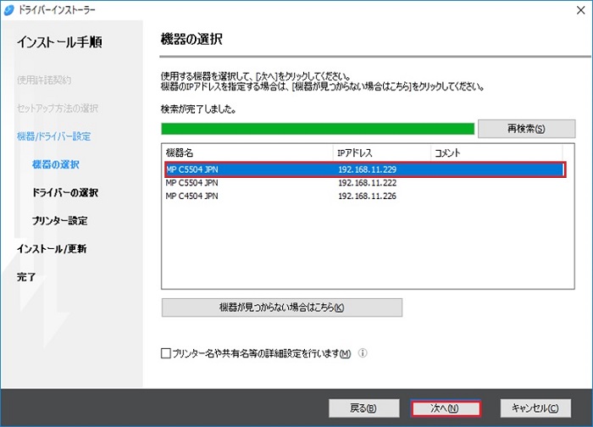Click プリンター設定 sub-step in sidebar
Screen dimensions: 593x427
pyautogui.click(x=60, y=220)
